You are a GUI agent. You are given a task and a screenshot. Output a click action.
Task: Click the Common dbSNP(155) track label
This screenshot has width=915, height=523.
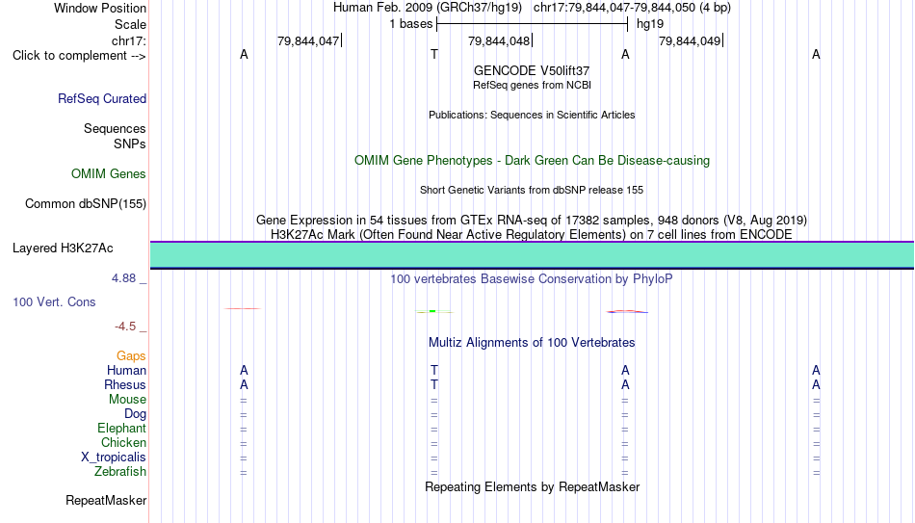click(86, 204)
